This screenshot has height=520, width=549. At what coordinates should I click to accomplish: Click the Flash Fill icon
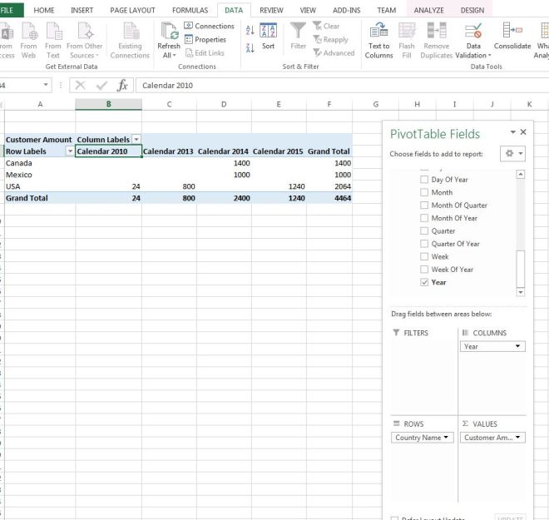pyautogui.click(x=407, y=32)
